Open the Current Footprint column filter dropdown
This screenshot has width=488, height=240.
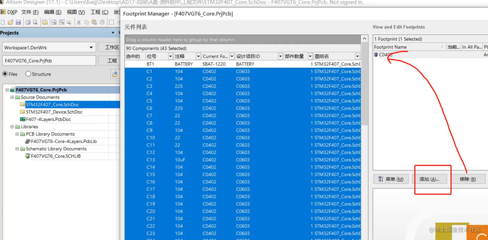[231, 56]
